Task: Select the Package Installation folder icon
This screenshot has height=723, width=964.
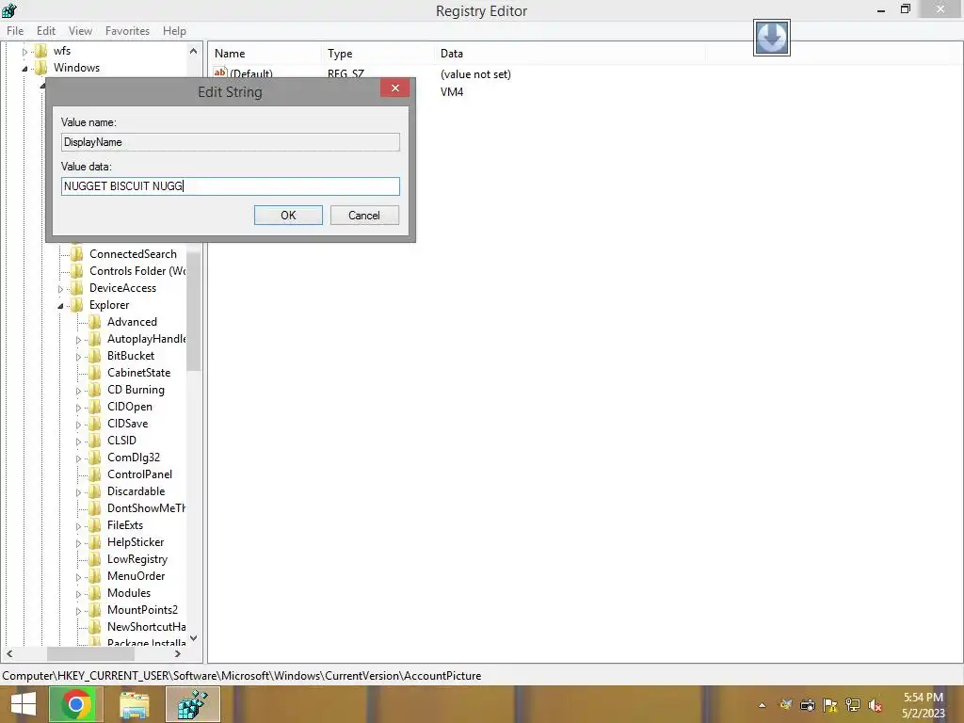Action: click(x=95, y=641)
